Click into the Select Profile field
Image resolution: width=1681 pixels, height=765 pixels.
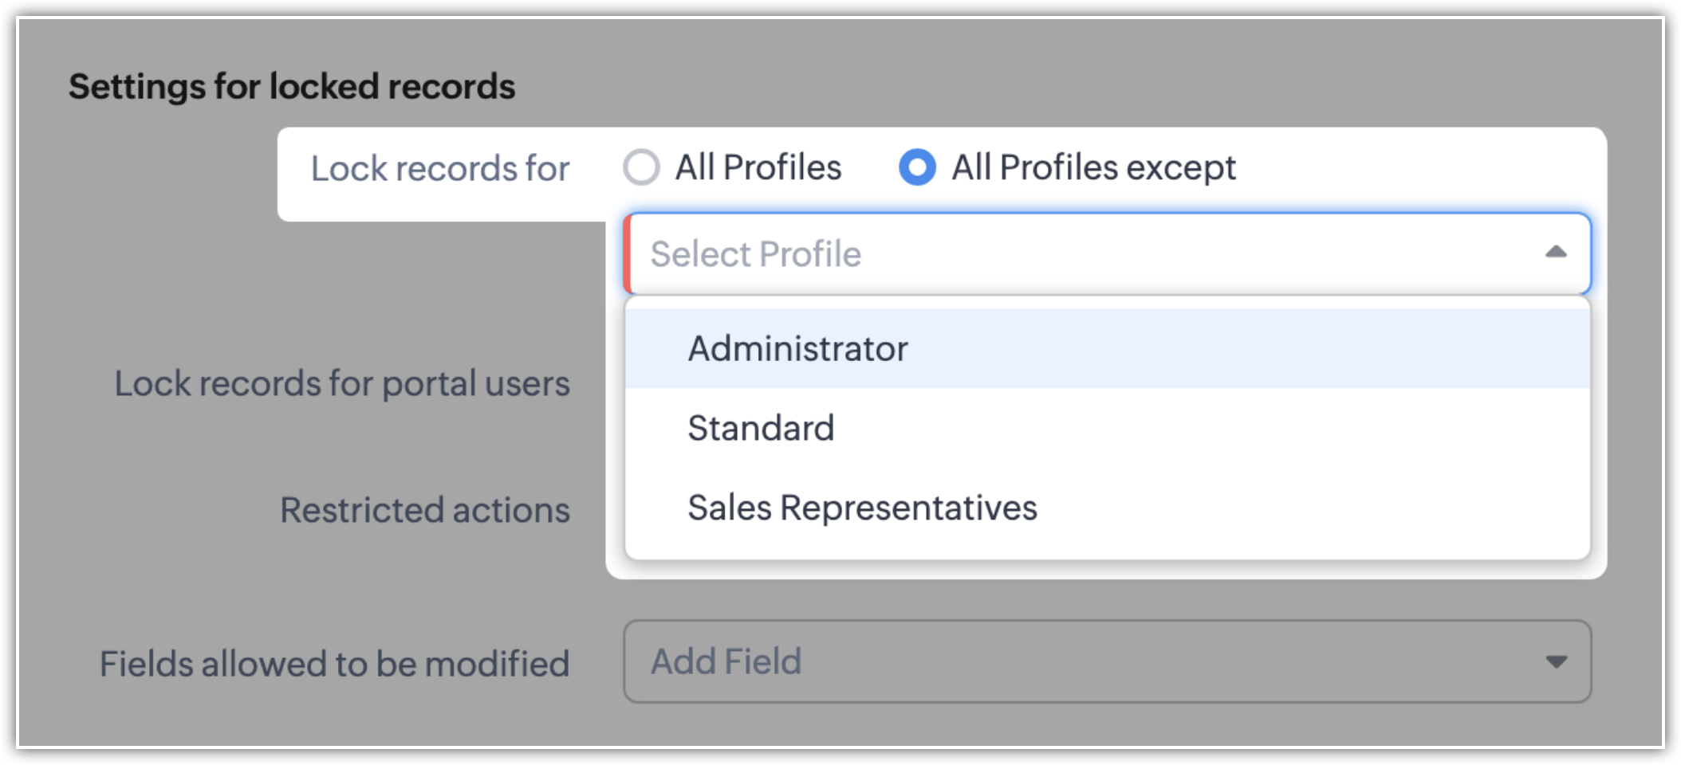point(1116,254)
